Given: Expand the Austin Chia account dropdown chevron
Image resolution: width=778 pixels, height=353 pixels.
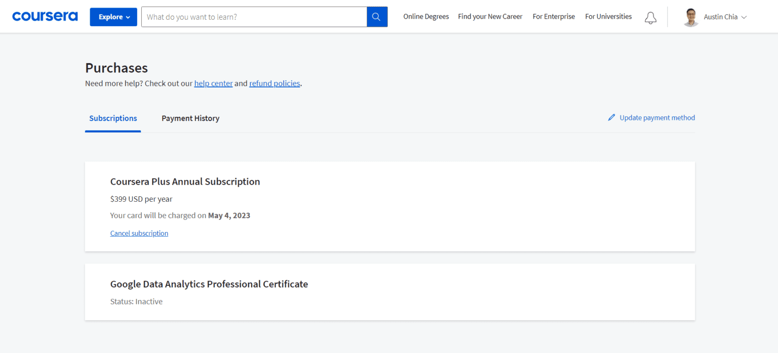Looking at the screenshot, I should point(744,17).
